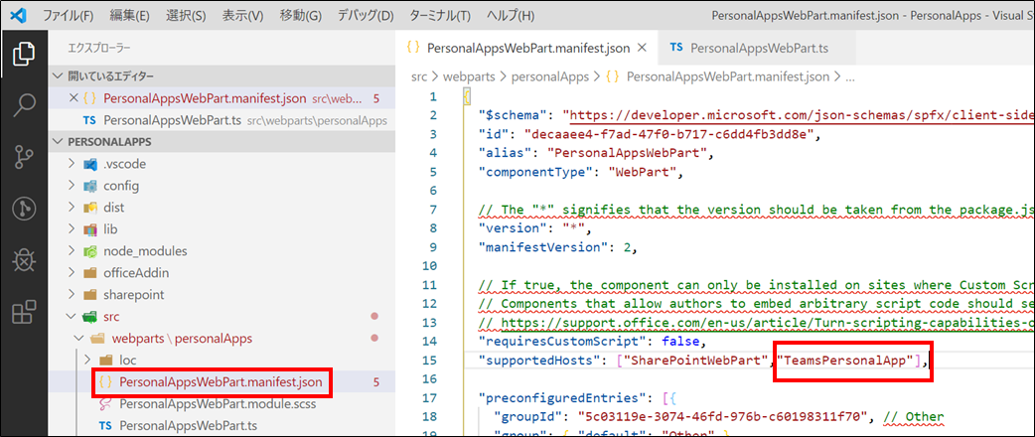Open the Debug view bug icon
The height and width of the screenshot is (437, 1035).
pos(25,262)
